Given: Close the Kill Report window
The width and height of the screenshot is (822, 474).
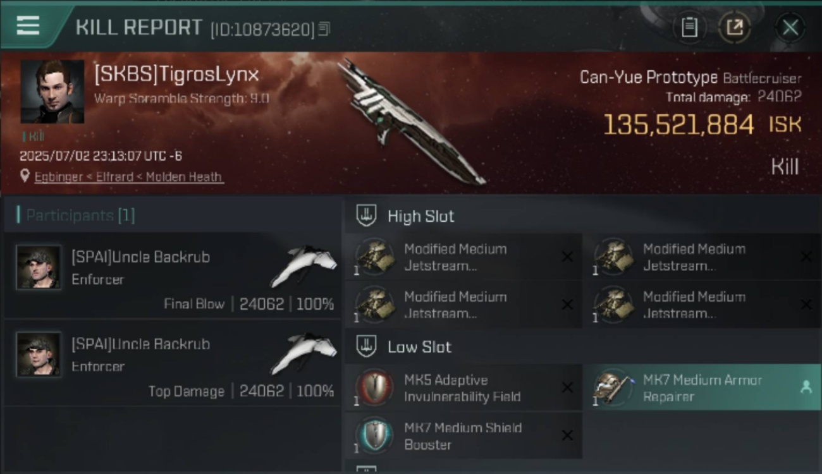Looking at the screenshot, I should [x=790, y=27].
